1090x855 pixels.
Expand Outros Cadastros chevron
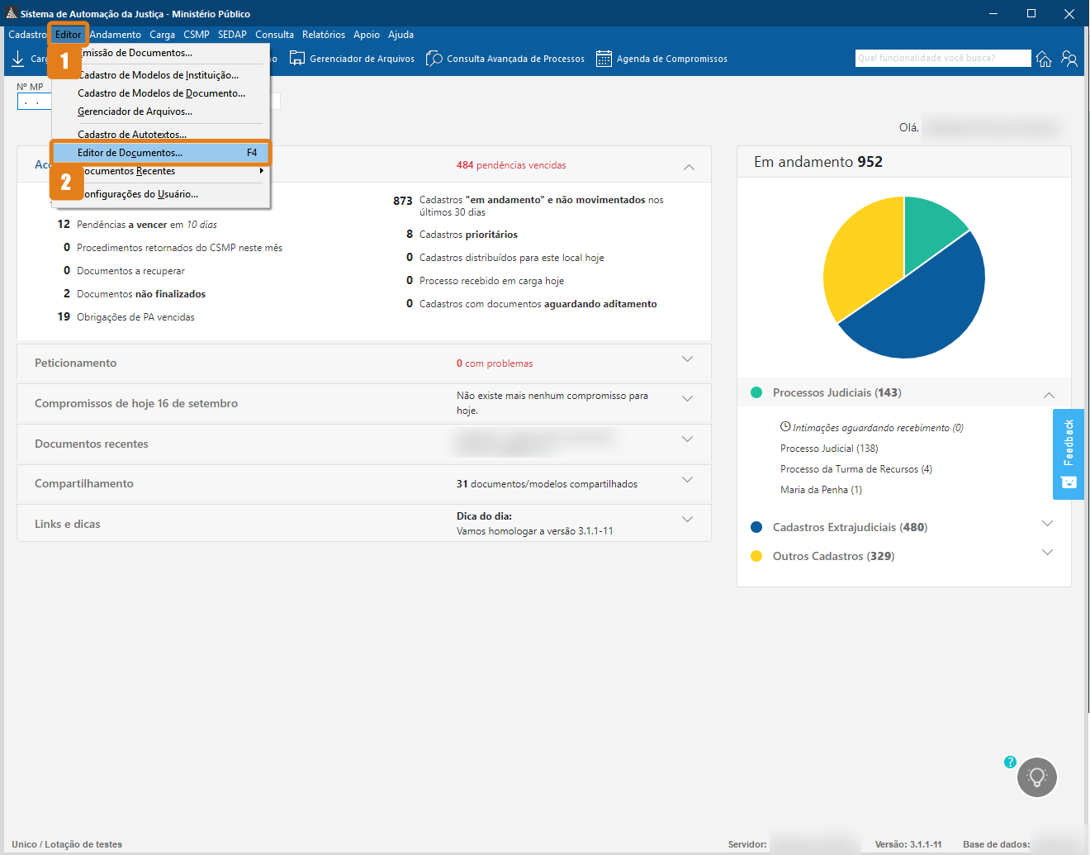point(1048,553)
